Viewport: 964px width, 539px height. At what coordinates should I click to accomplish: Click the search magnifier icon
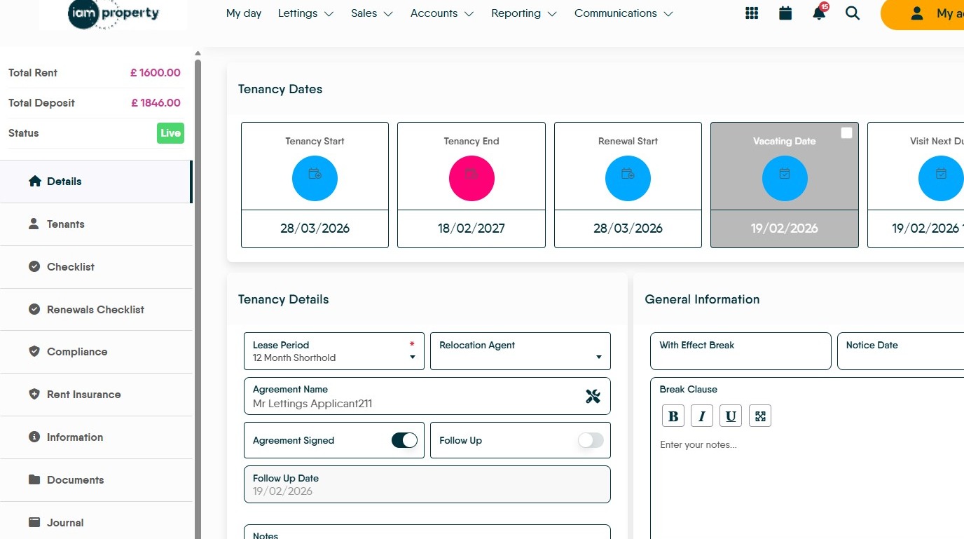853,13
